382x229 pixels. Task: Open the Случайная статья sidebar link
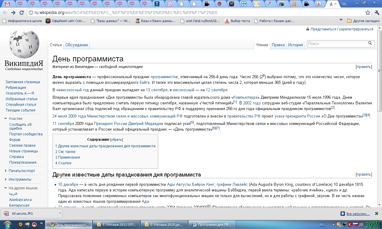pos(21,105)
